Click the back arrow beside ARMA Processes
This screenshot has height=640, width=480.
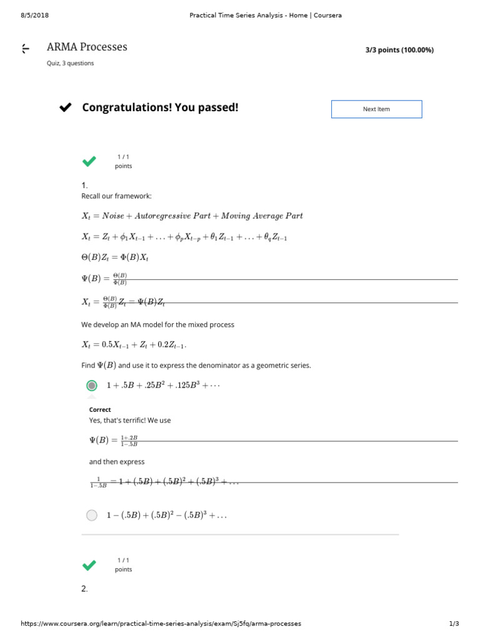pyautogui.click(x=25, y=48)
